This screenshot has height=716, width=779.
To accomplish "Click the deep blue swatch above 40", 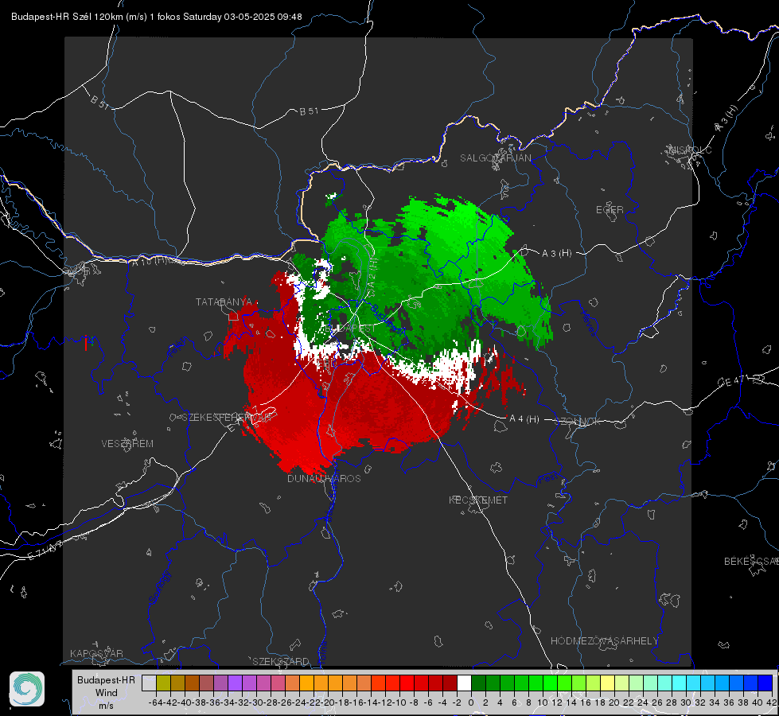I will (x=765, y=683).
